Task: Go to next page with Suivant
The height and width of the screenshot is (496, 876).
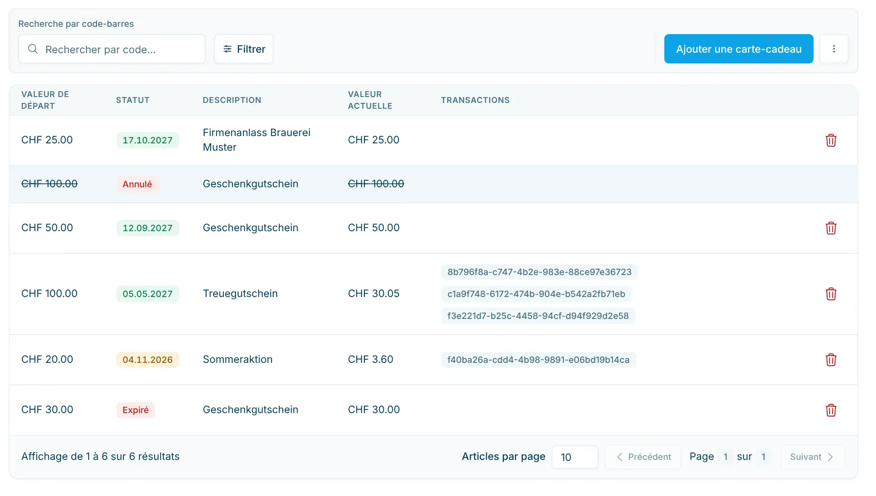Action: point(813,457)
